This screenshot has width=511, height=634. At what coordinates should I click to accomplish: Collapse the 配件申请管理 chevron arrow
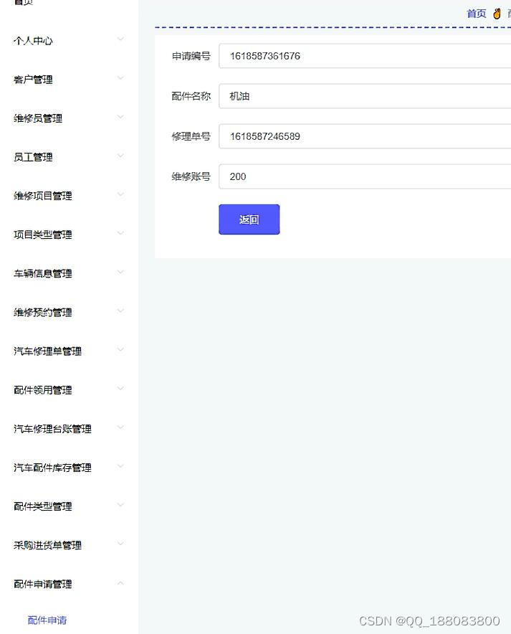point(120,582)
